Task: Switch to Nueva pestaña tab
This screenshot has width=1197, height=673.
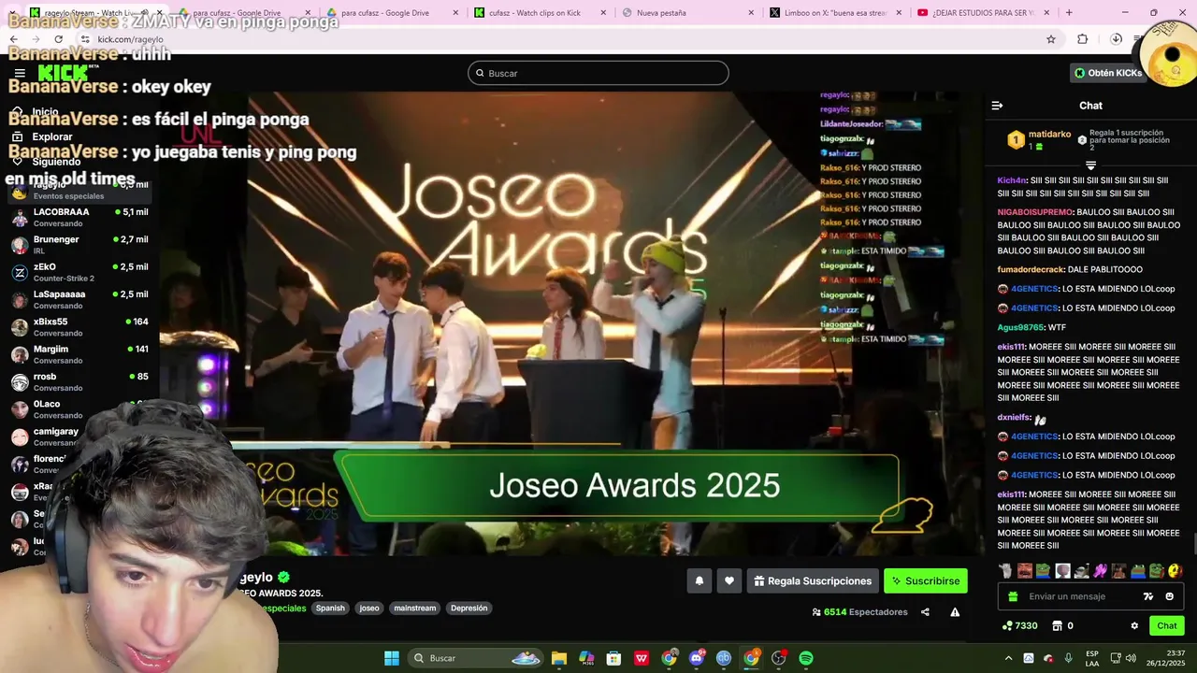Action: tap(687, 12)
